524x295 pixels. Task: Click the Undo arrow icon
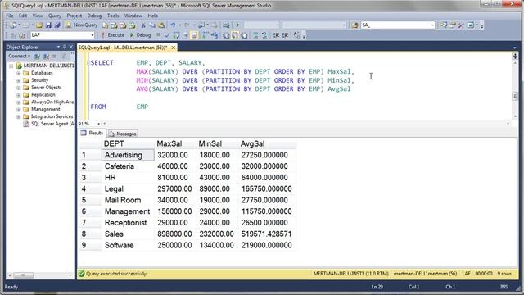point(173,25)
